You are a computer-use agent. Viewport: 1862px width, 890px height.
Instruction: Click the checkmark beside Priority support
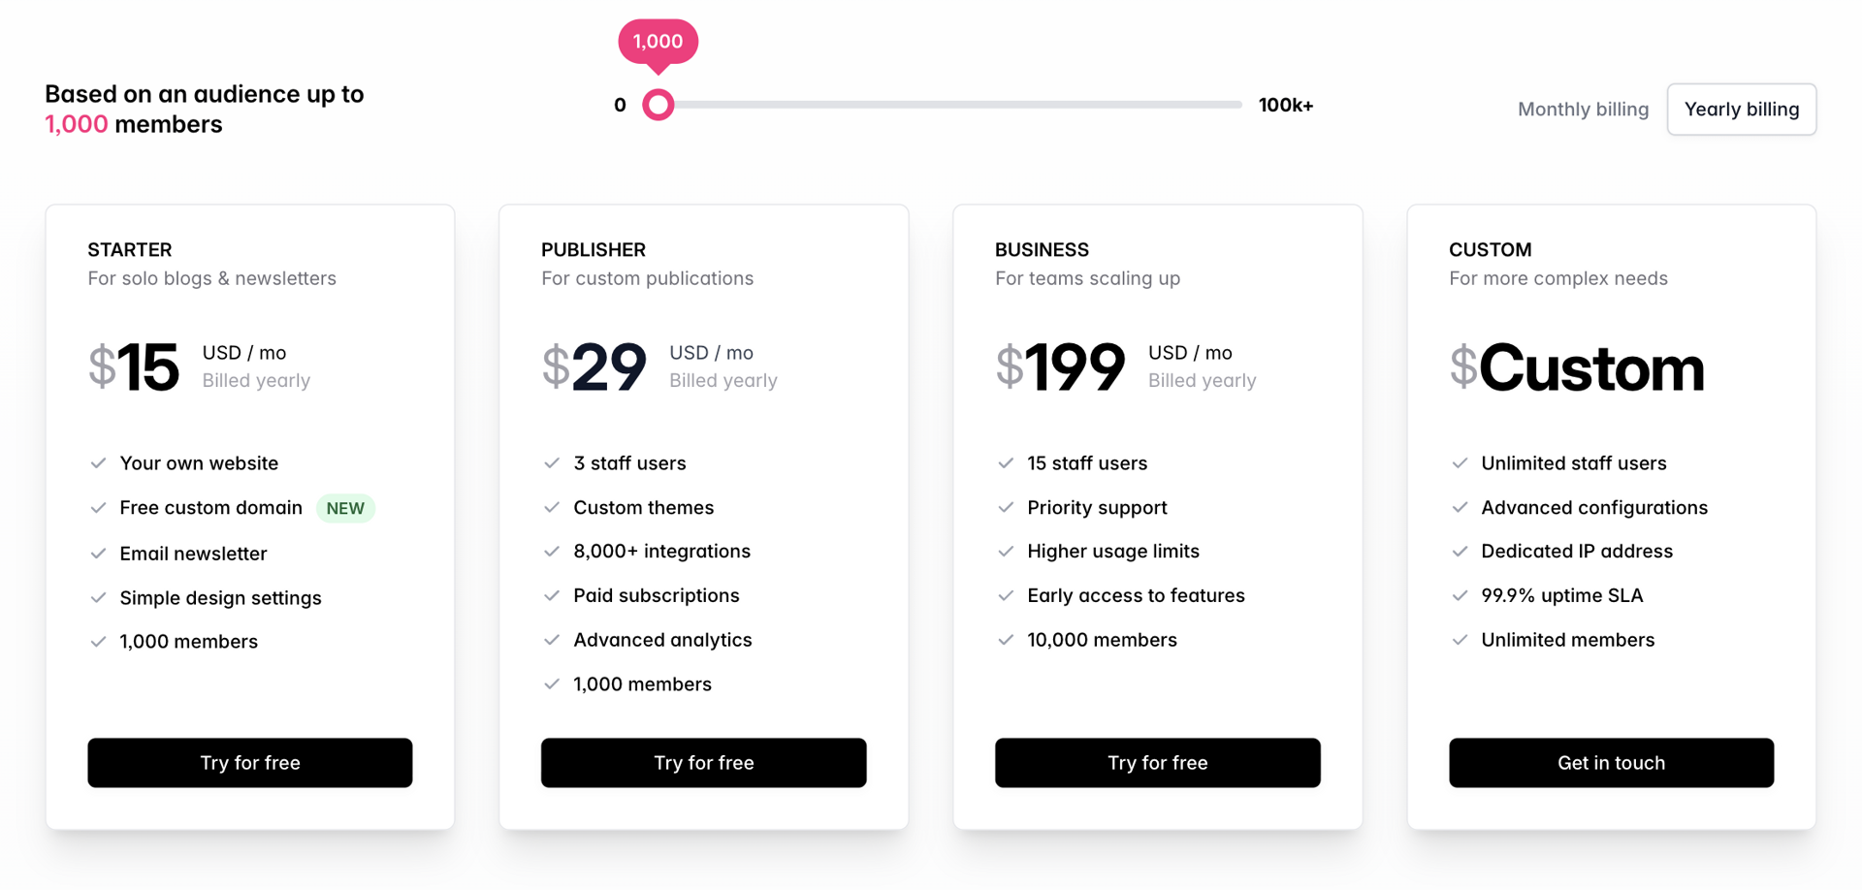1007,507
